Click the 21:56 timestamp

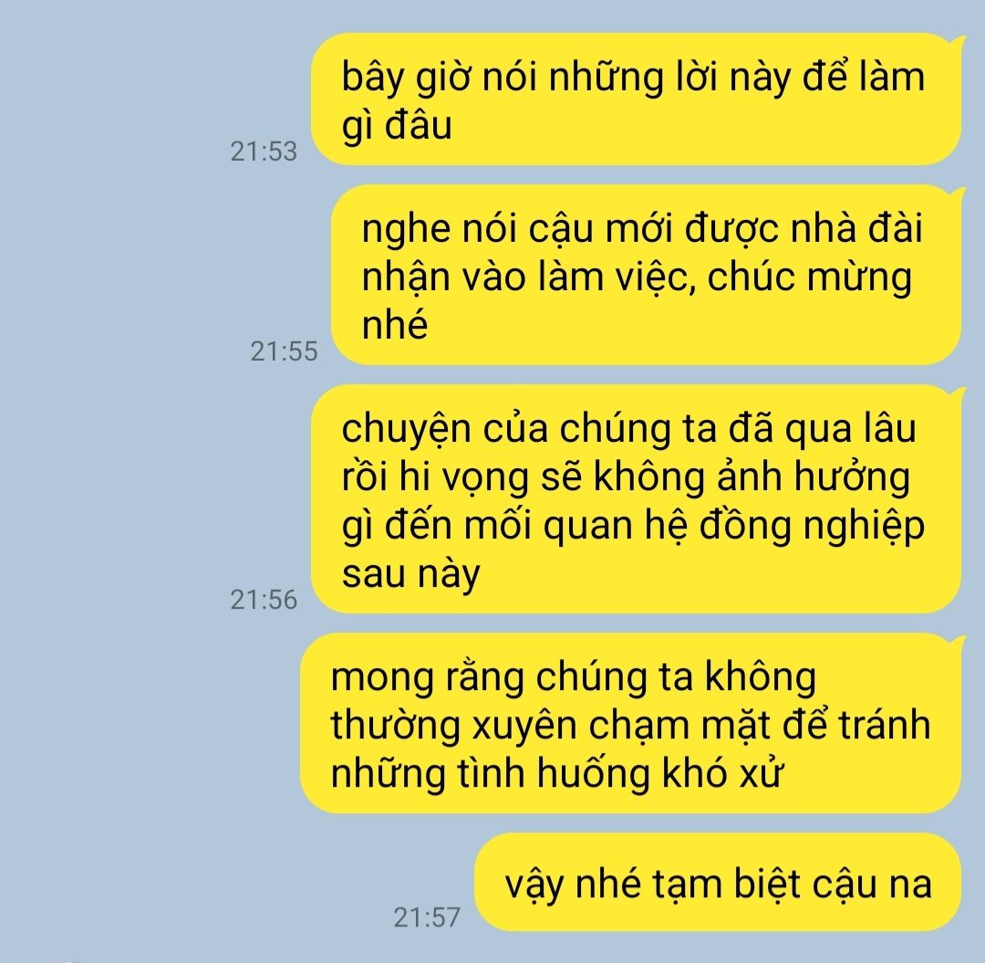tap(264, 600)
